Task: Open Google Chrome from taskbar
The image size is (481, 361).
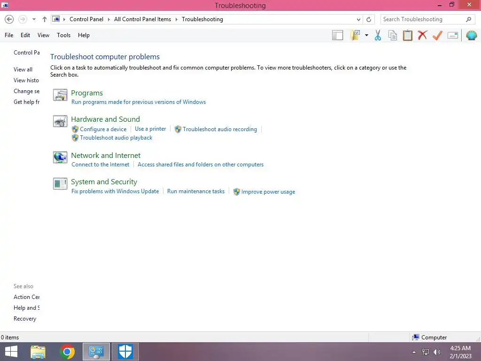Action: tap(67, 352)
